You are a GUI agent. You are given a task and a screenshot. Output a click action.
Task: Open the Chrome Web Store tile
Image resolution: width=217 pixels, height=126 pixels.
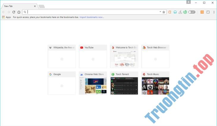[x=93, y=83]
